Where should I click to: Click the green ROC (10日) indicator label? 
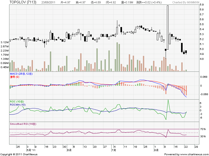pos(17,102)
